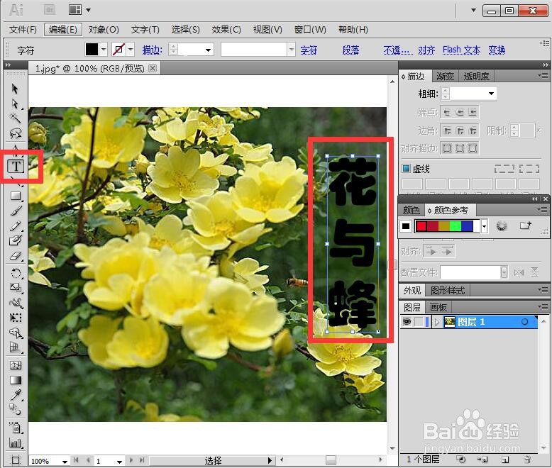Image resolution: width=552 pixels, height=468 pixels.
Task: Choose the Pencil tool
Action: (x=16, y=225)
